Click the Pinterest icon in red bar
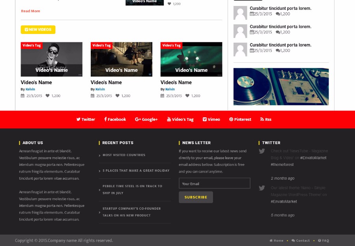This screenshot has height=246, width=355. point(231,119)
